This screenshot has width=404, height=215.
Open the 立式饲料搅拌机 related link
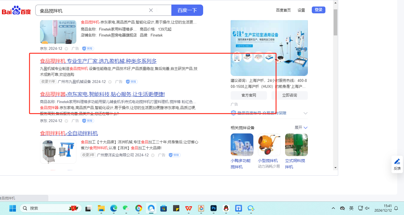[x=295, y=164]
